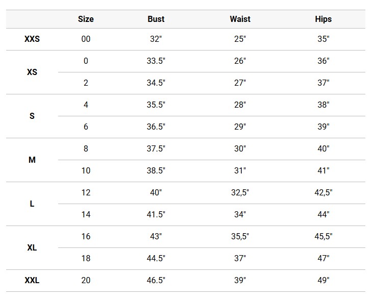Select the M size label
The image size is (374, 300).
point(32,160)
